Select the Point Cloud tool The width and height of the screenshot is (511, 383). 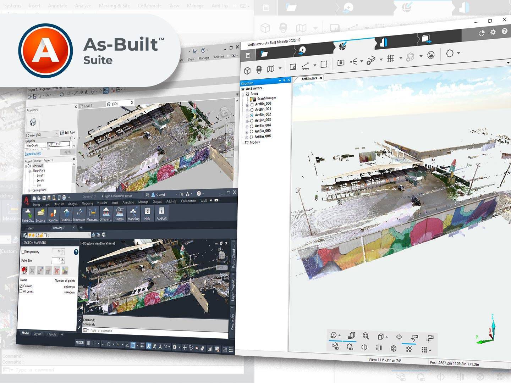tap(28, 213)
